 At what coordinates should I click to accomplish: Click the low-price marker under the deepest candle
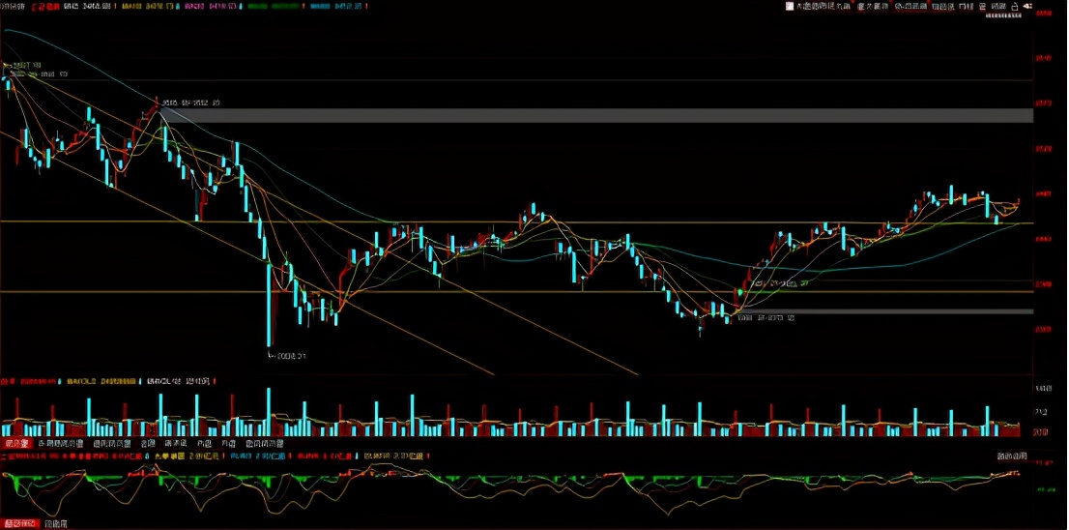[287, 356]
